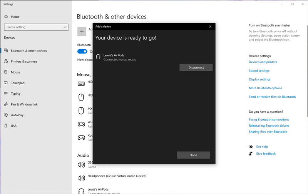Click Done in Add a device dialog
308x194 pixels.
tap(193, 155)
